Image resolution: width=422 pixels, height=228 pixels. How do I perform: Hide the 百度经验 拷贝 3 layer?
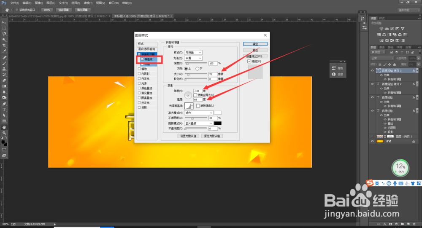coord(373,71)
